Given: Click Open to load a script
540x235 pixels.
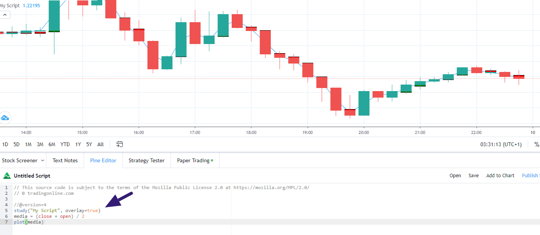Looking at the screenshot, I should tap(455, 175).
